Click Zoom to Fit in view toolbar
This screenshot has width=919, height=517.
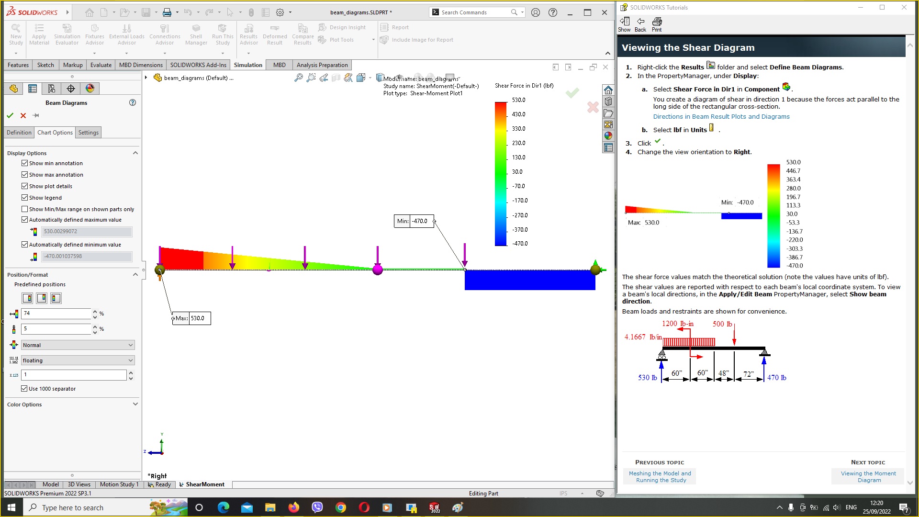tap(298, 78)
